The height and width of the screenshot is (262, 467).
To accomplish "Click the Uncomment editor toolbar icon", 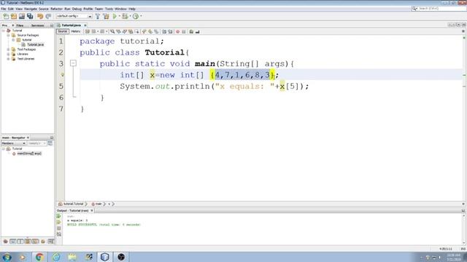I will tap(198, 31).
